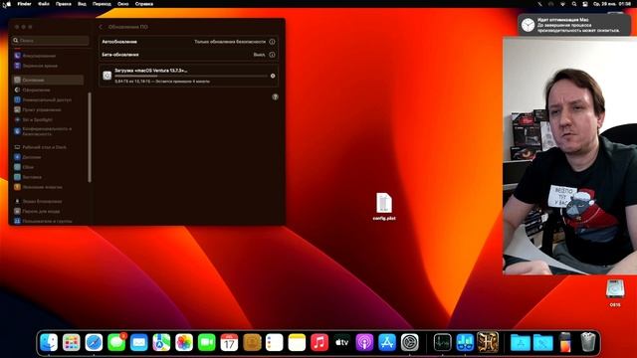Open Calendar from the Dock

pos(229,342)
